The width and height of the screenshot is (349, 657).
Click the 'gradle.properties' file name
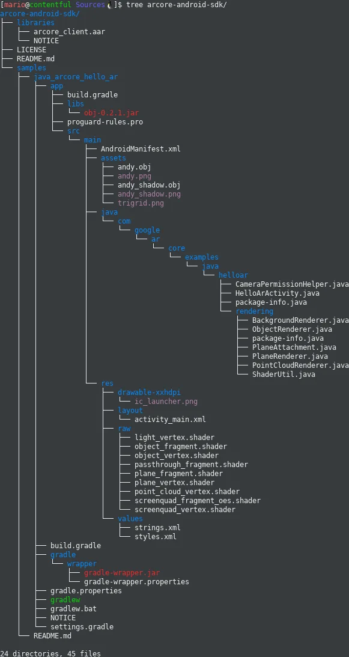point(86,592)
